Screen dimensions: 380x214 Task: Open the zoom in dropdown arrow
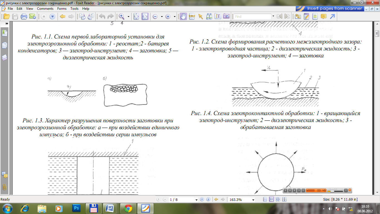(174, 16)
